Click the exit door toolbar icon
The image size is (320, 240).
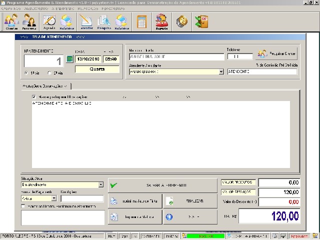click(x=201, y=21)
